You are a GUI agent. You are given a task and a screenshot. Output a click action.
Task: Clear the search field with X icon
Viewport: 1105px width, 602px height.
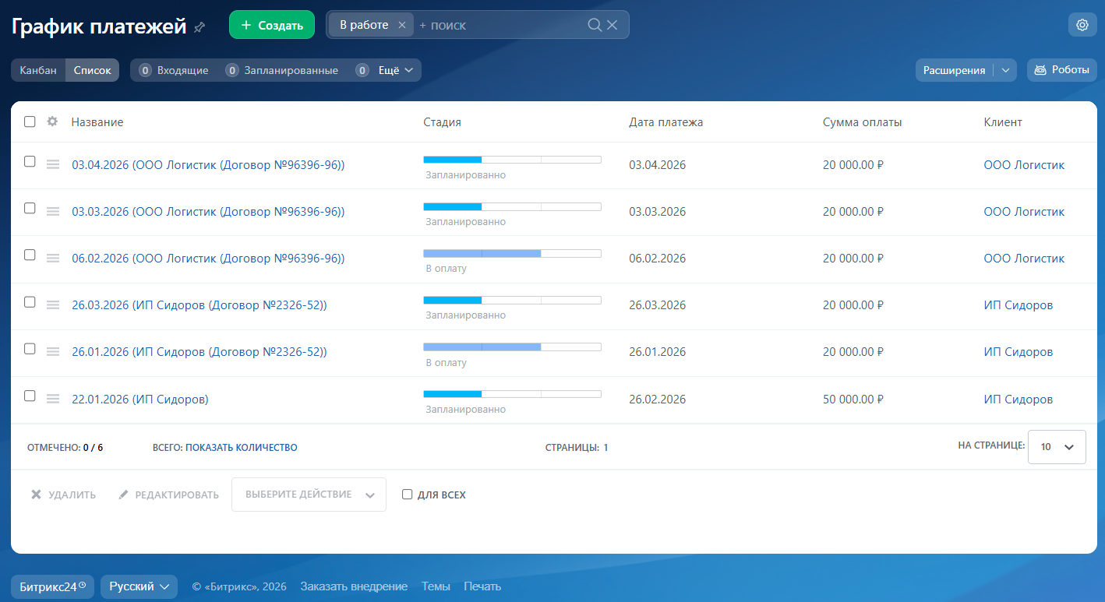[613, 25]
